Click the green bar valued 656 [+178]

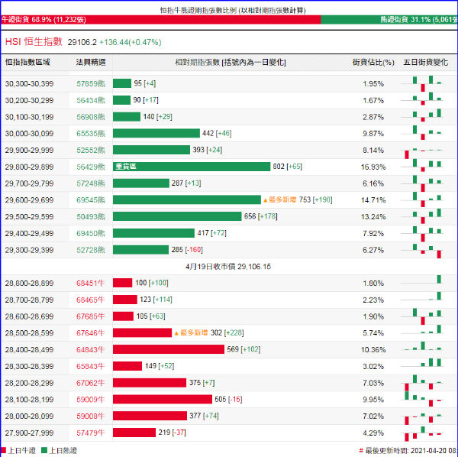pyautogui.click(x=177, y=216)
